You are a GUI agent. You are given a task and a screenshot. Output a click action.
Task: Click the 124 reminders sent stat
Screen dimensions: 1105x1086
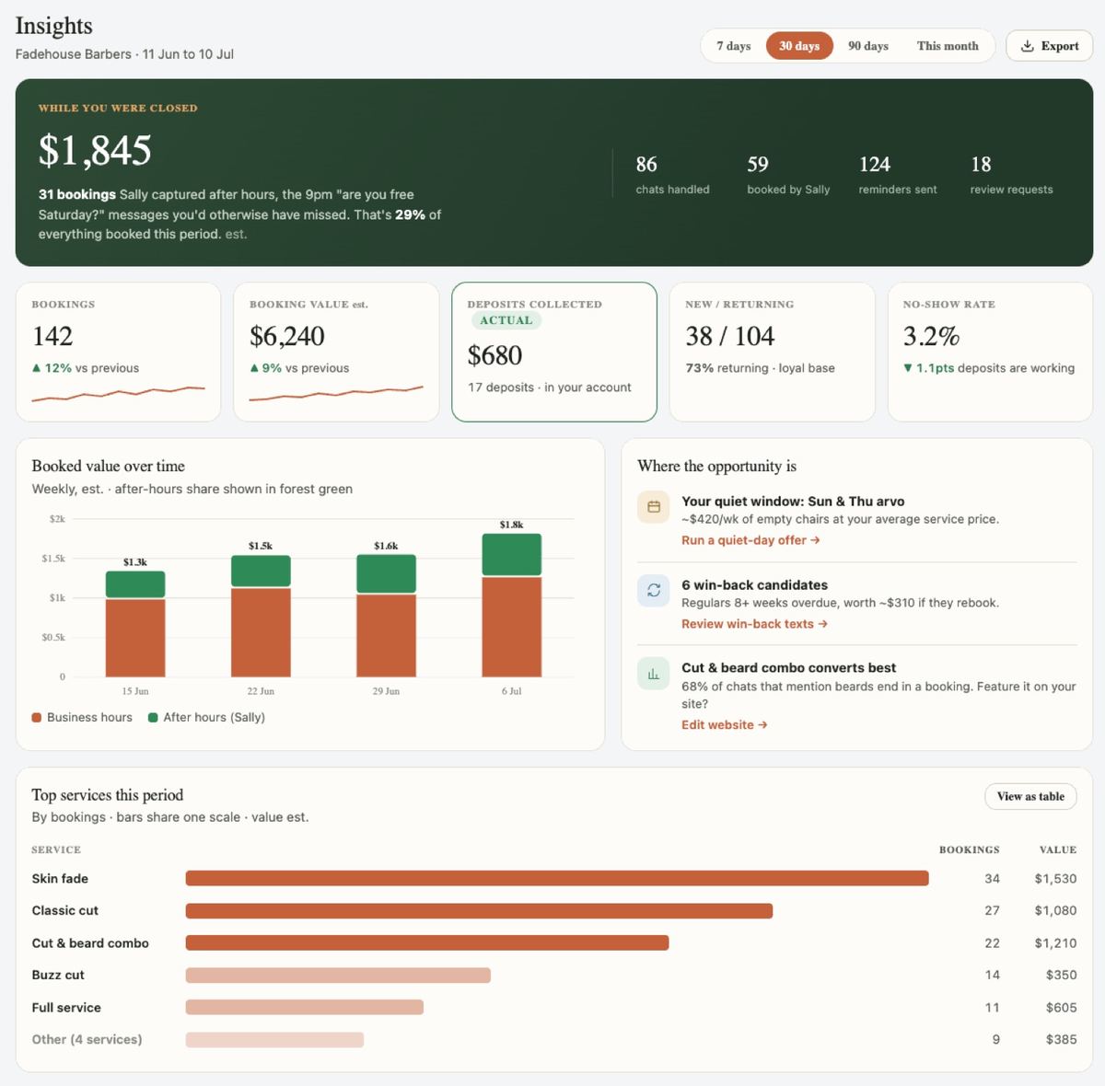[x=898, y=175]
